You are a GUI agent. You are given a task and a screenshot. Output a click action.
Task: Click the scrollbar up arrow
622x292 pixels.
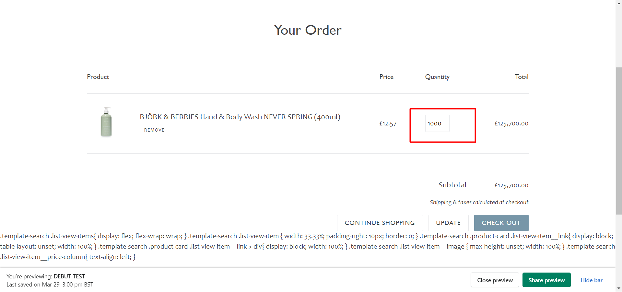[619, 3]
